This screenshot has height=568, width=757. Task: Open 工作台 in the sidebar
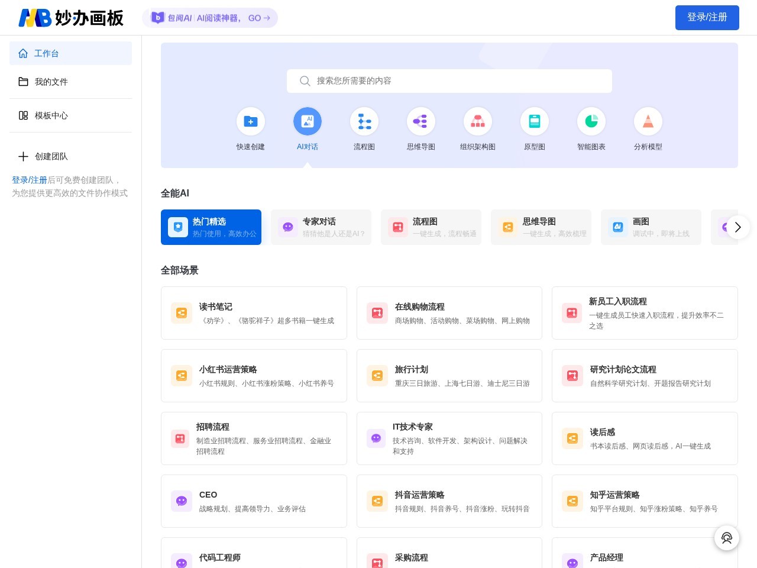[x=71, y=53]
